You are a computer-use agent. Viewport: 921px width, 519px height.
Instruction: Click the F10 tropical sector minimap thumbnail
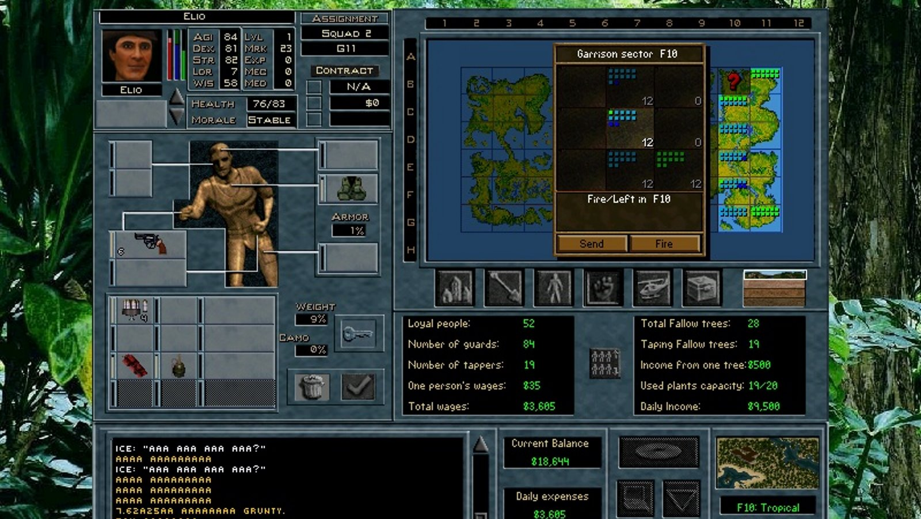[768, 463]
